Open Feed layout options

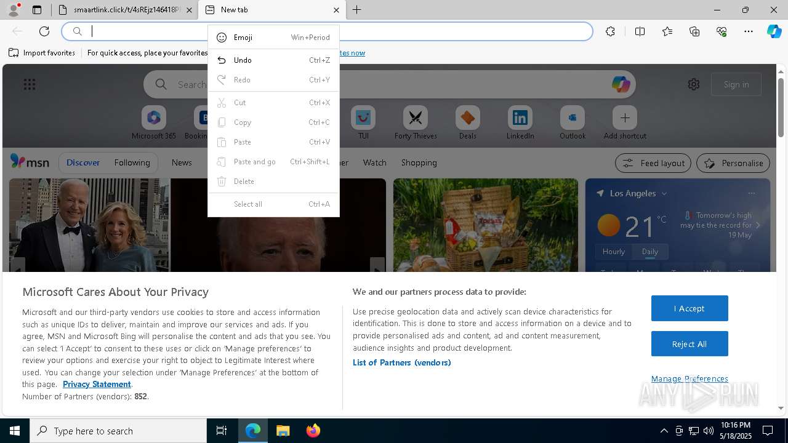click(x=653, y=163)
